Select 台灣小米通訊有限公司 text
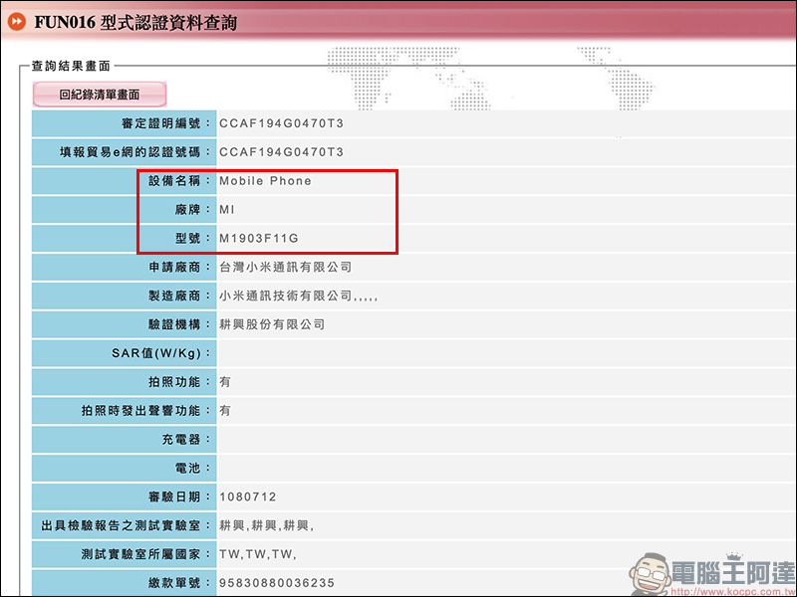 click(x=285, y=267)
